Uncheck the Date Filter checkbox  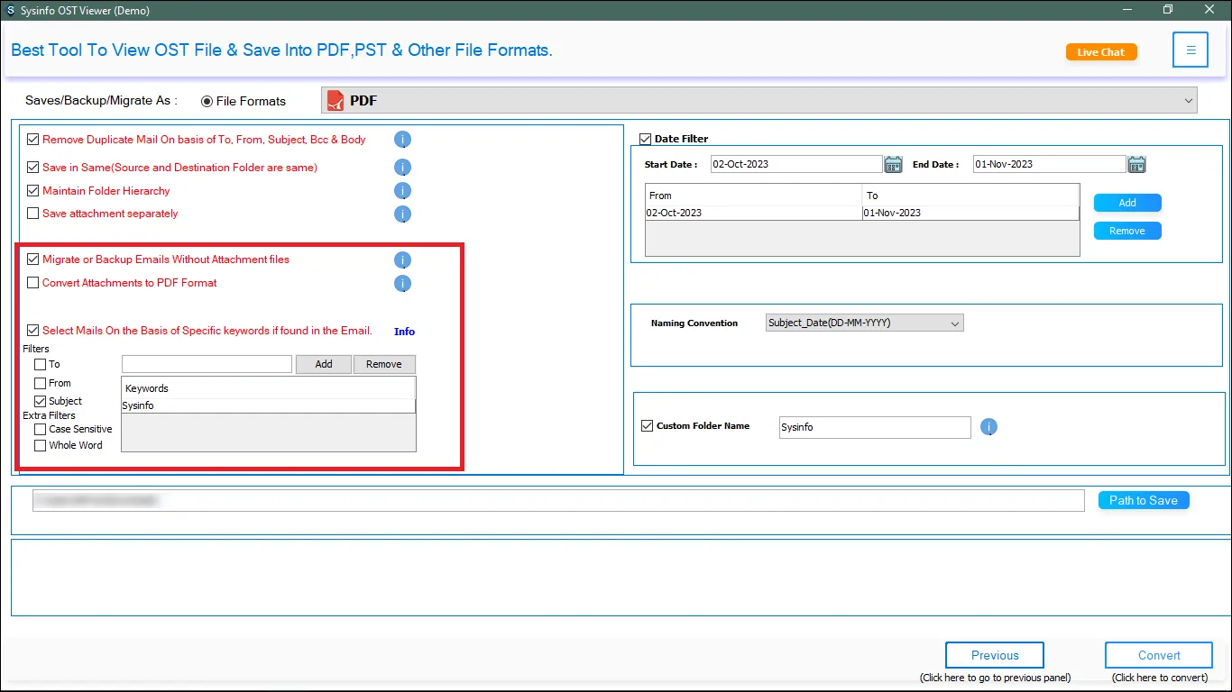tap(645, 139)
